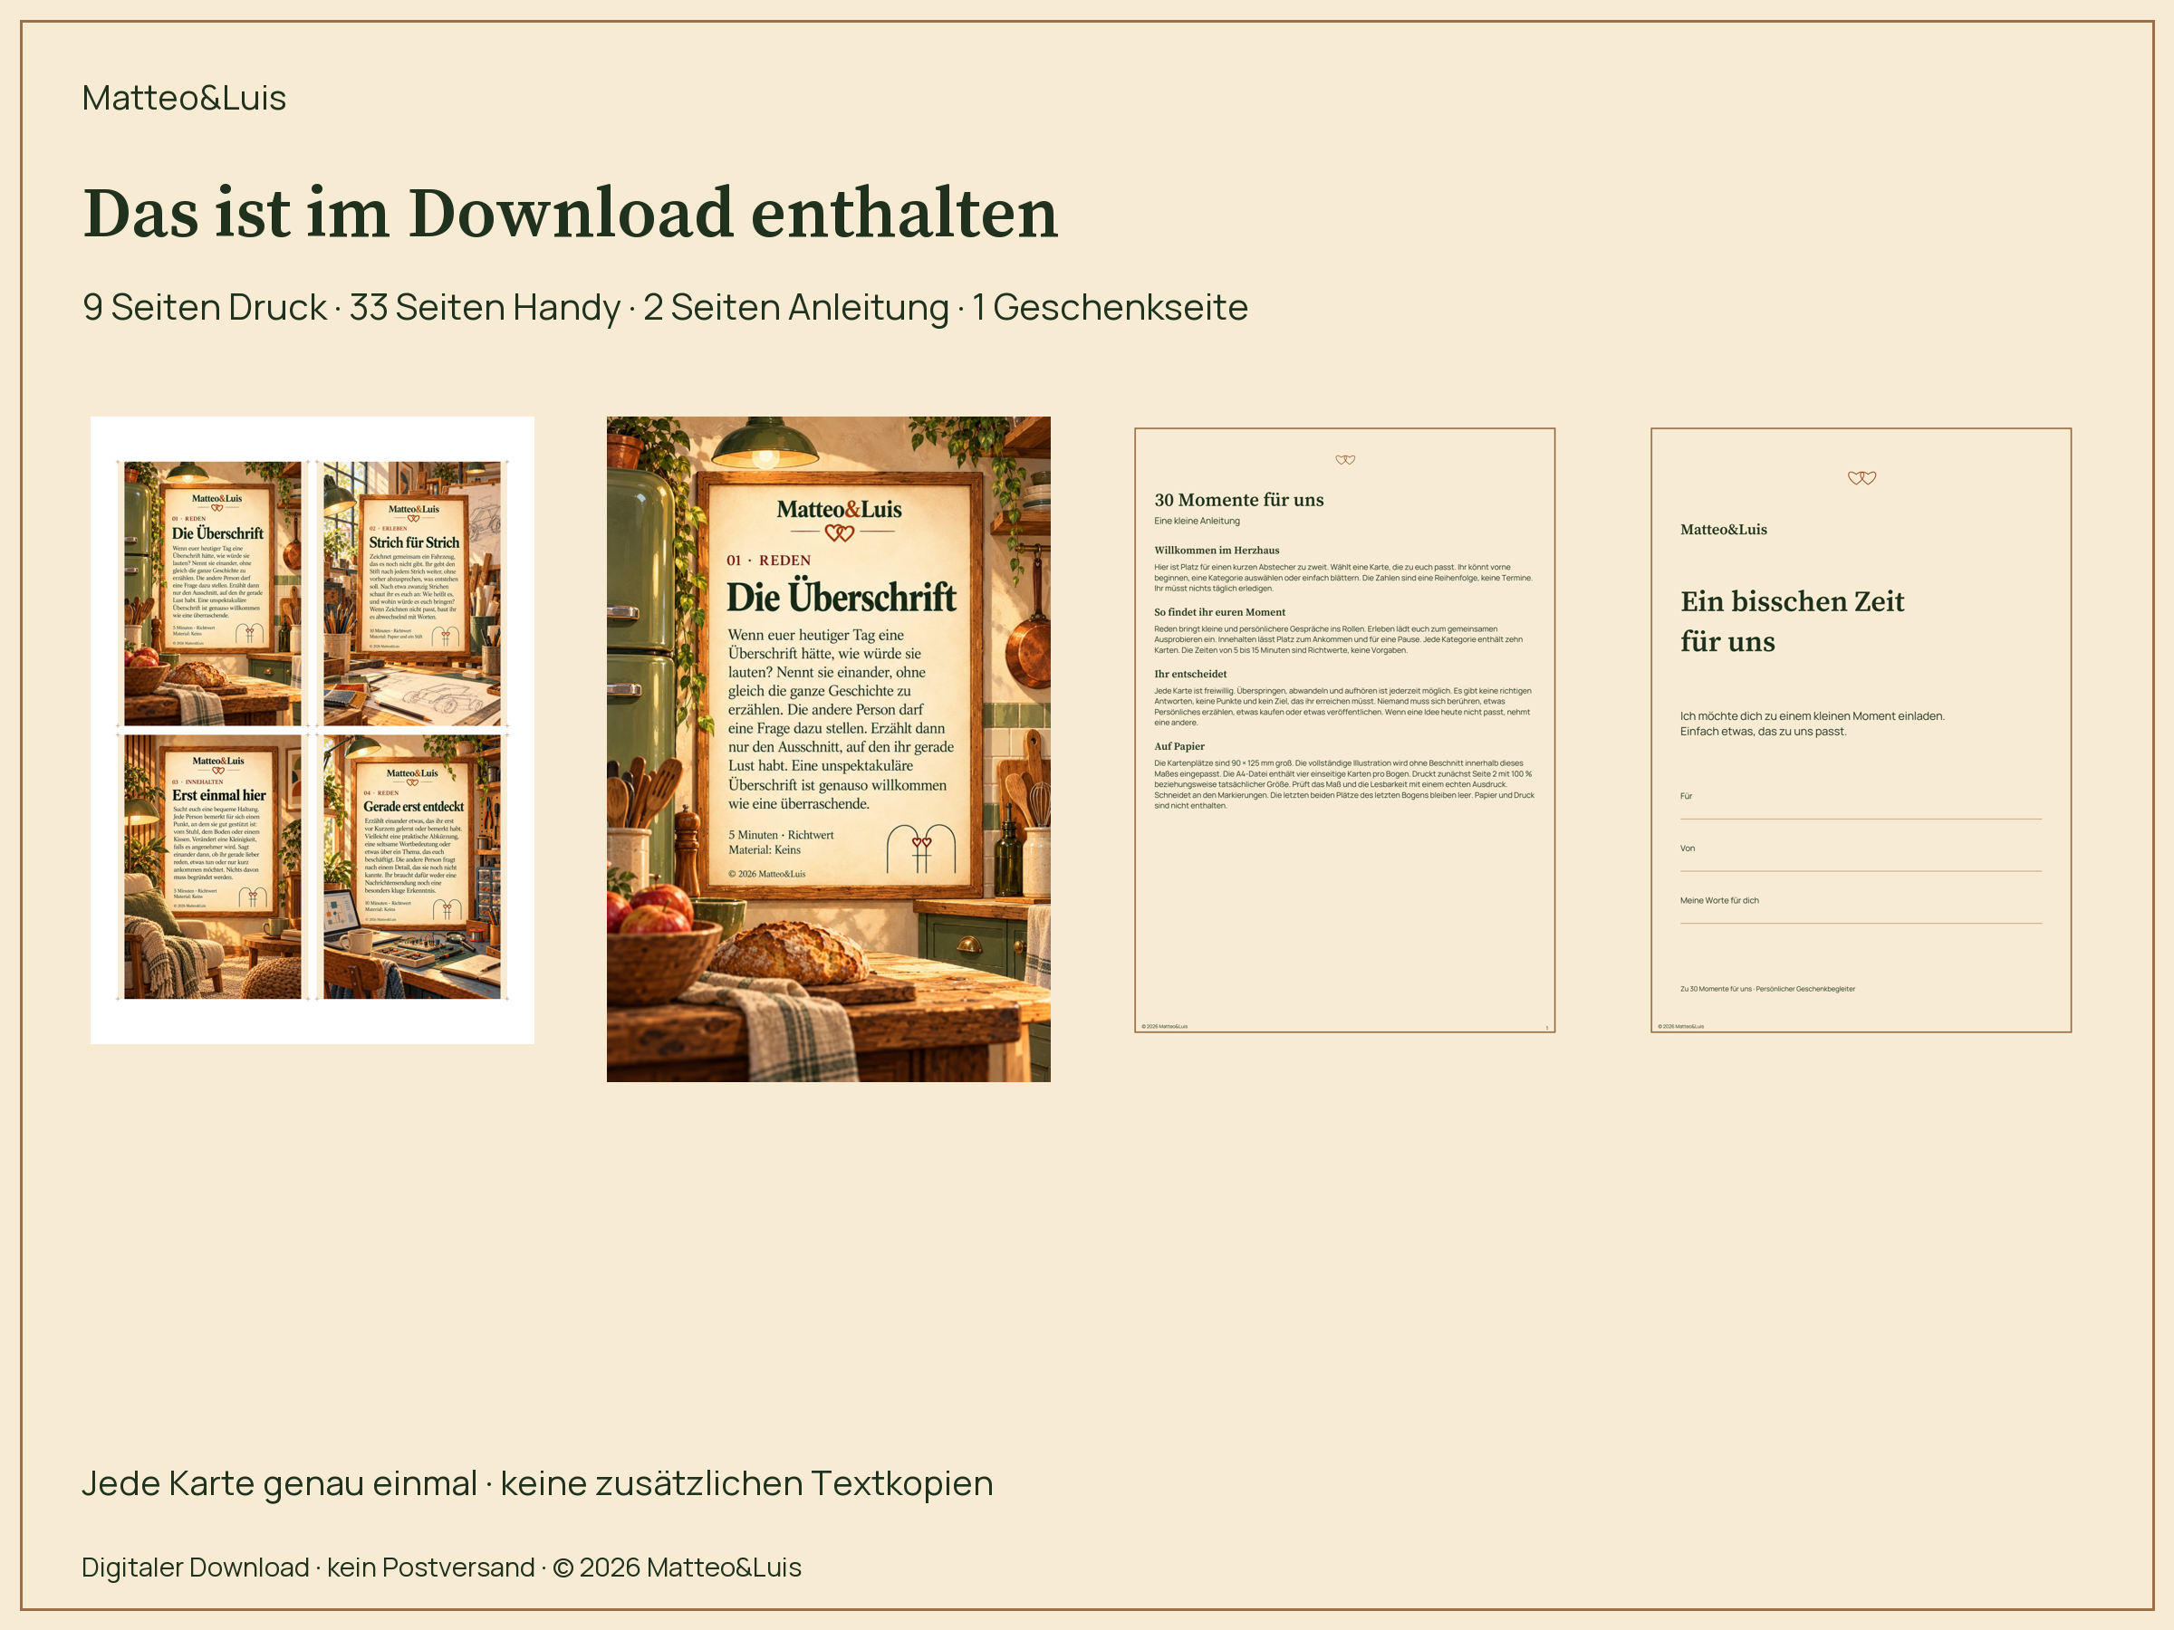Viewport: 2174px width, 1630px height.
Task: Click the text '2 Seiten Anleitung'
Action: (796, 308)
